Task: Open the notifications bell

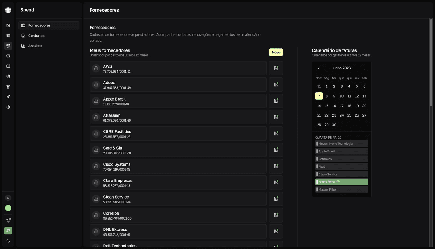Action: pyautogui.click(x=8, y=220)
